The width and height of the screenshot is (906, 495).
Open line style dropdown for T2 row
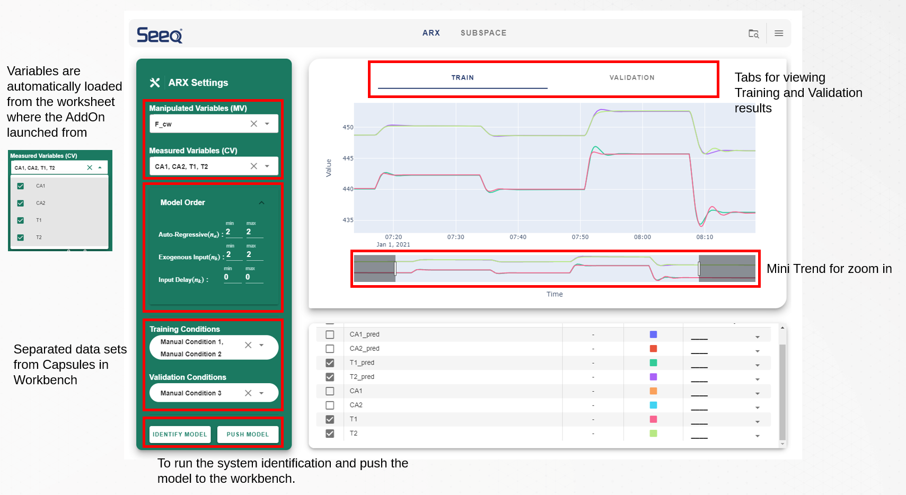tap(757, 436)
